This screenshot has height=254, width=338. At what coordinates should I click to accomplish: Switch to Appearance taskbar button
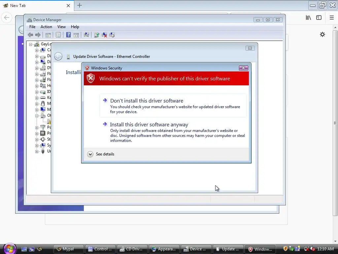point(164,249)
